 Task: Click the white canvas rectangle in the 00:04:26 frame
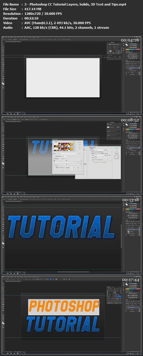63,78
